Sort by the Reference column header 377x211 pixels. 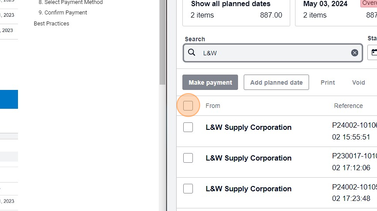coord(348,106)
